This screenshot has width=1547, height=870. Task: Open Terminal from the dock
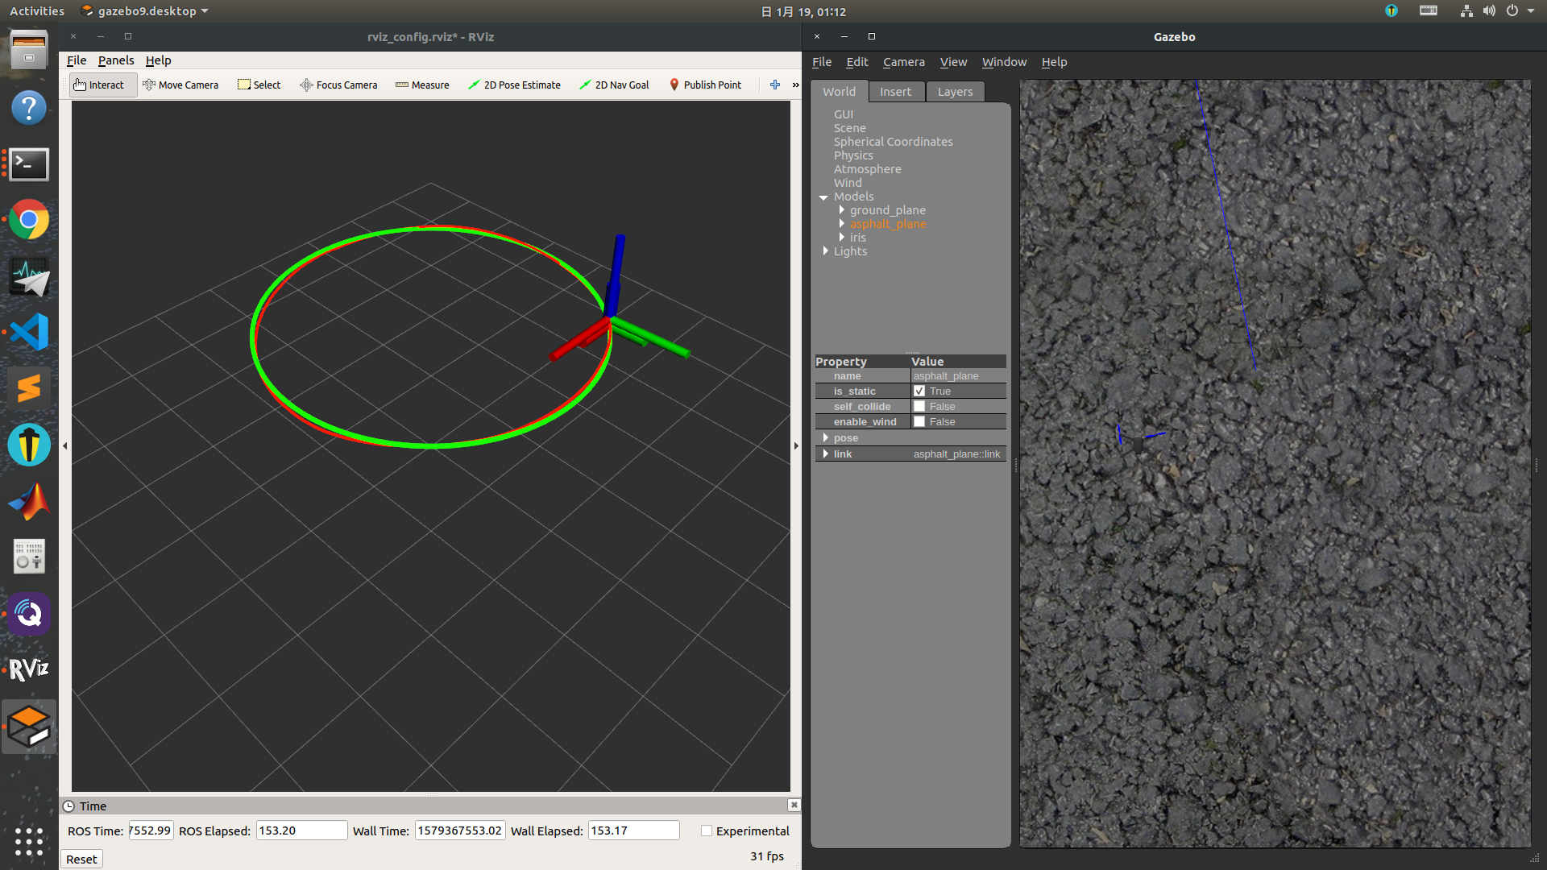29,164
